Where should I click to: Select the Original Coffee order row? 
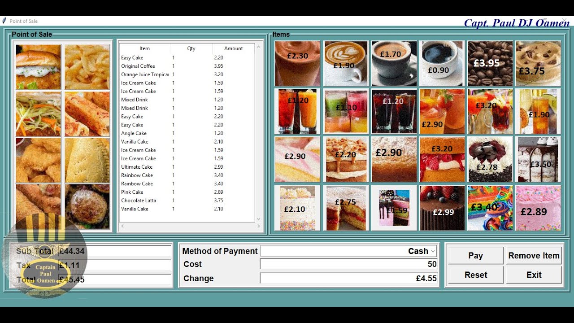[x=187, y=66]
